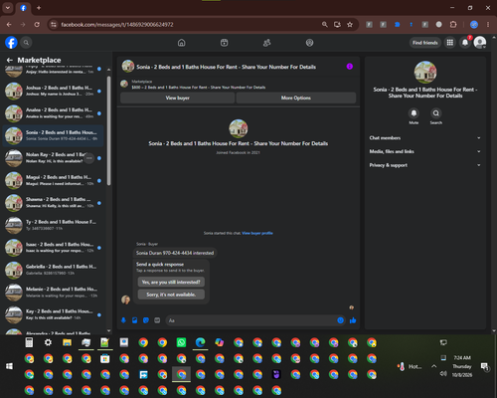Open the Video icon in the top navigation
Viewport: 497px width, 398px height.
point(225,43)
